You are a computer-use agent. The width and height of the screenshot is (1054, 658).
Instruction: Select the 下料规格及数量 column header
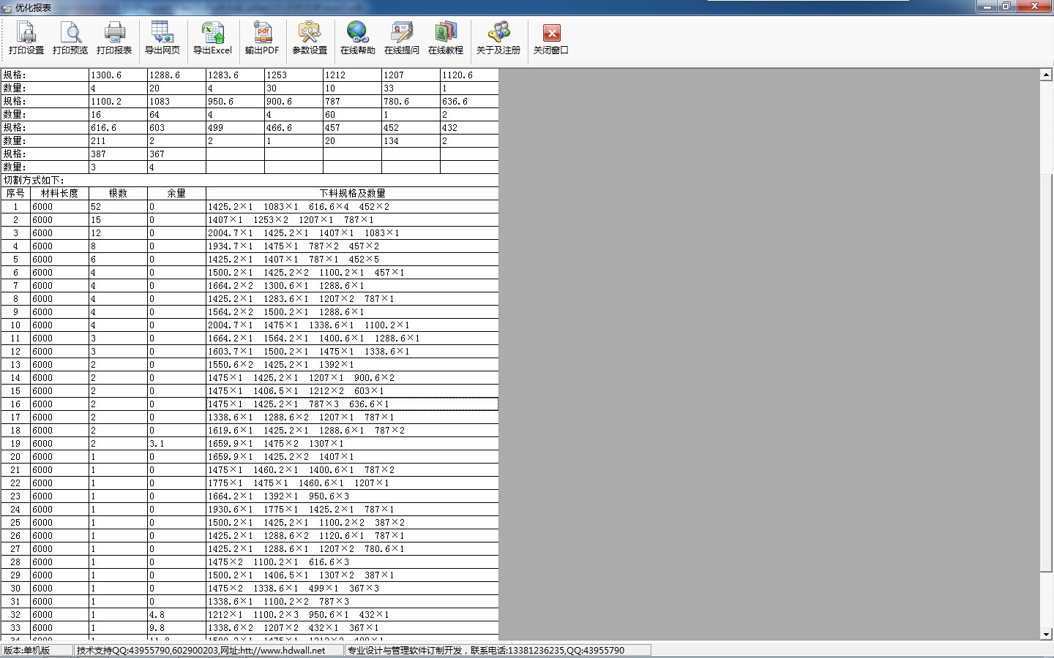point(352,194)
